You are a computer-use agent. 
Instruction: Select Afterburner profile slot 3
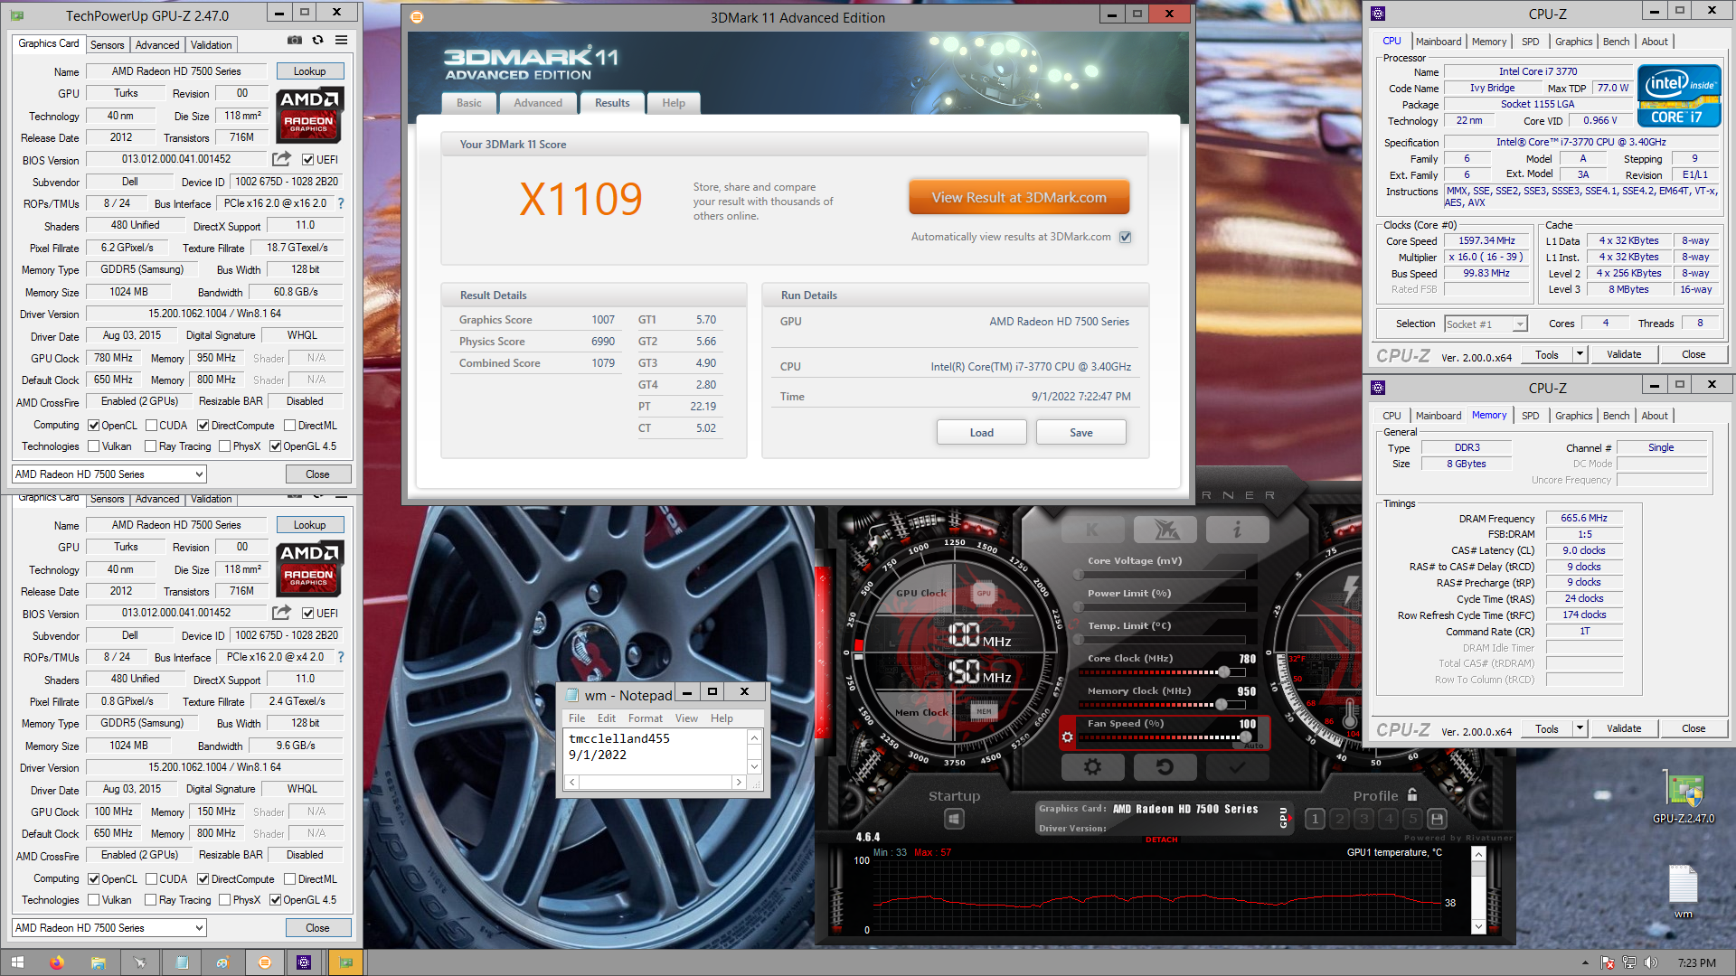pyautogui.click(x=1364, y=819)
